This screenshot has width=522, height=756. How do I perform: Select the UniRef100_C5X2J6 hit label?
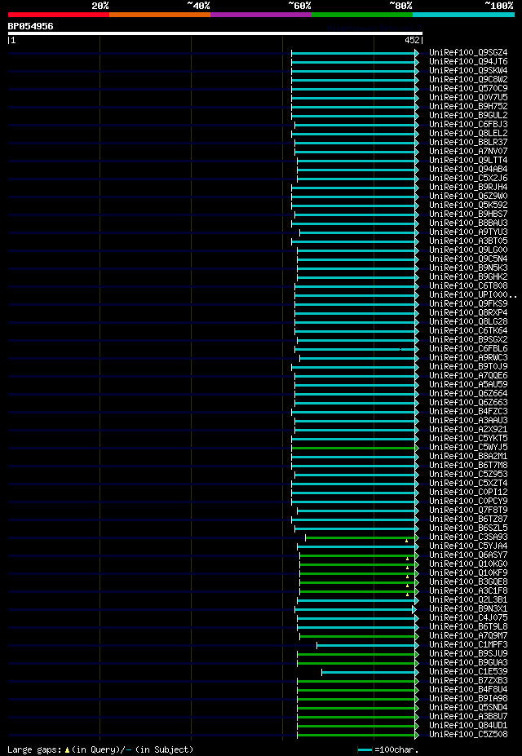[468, 178]
